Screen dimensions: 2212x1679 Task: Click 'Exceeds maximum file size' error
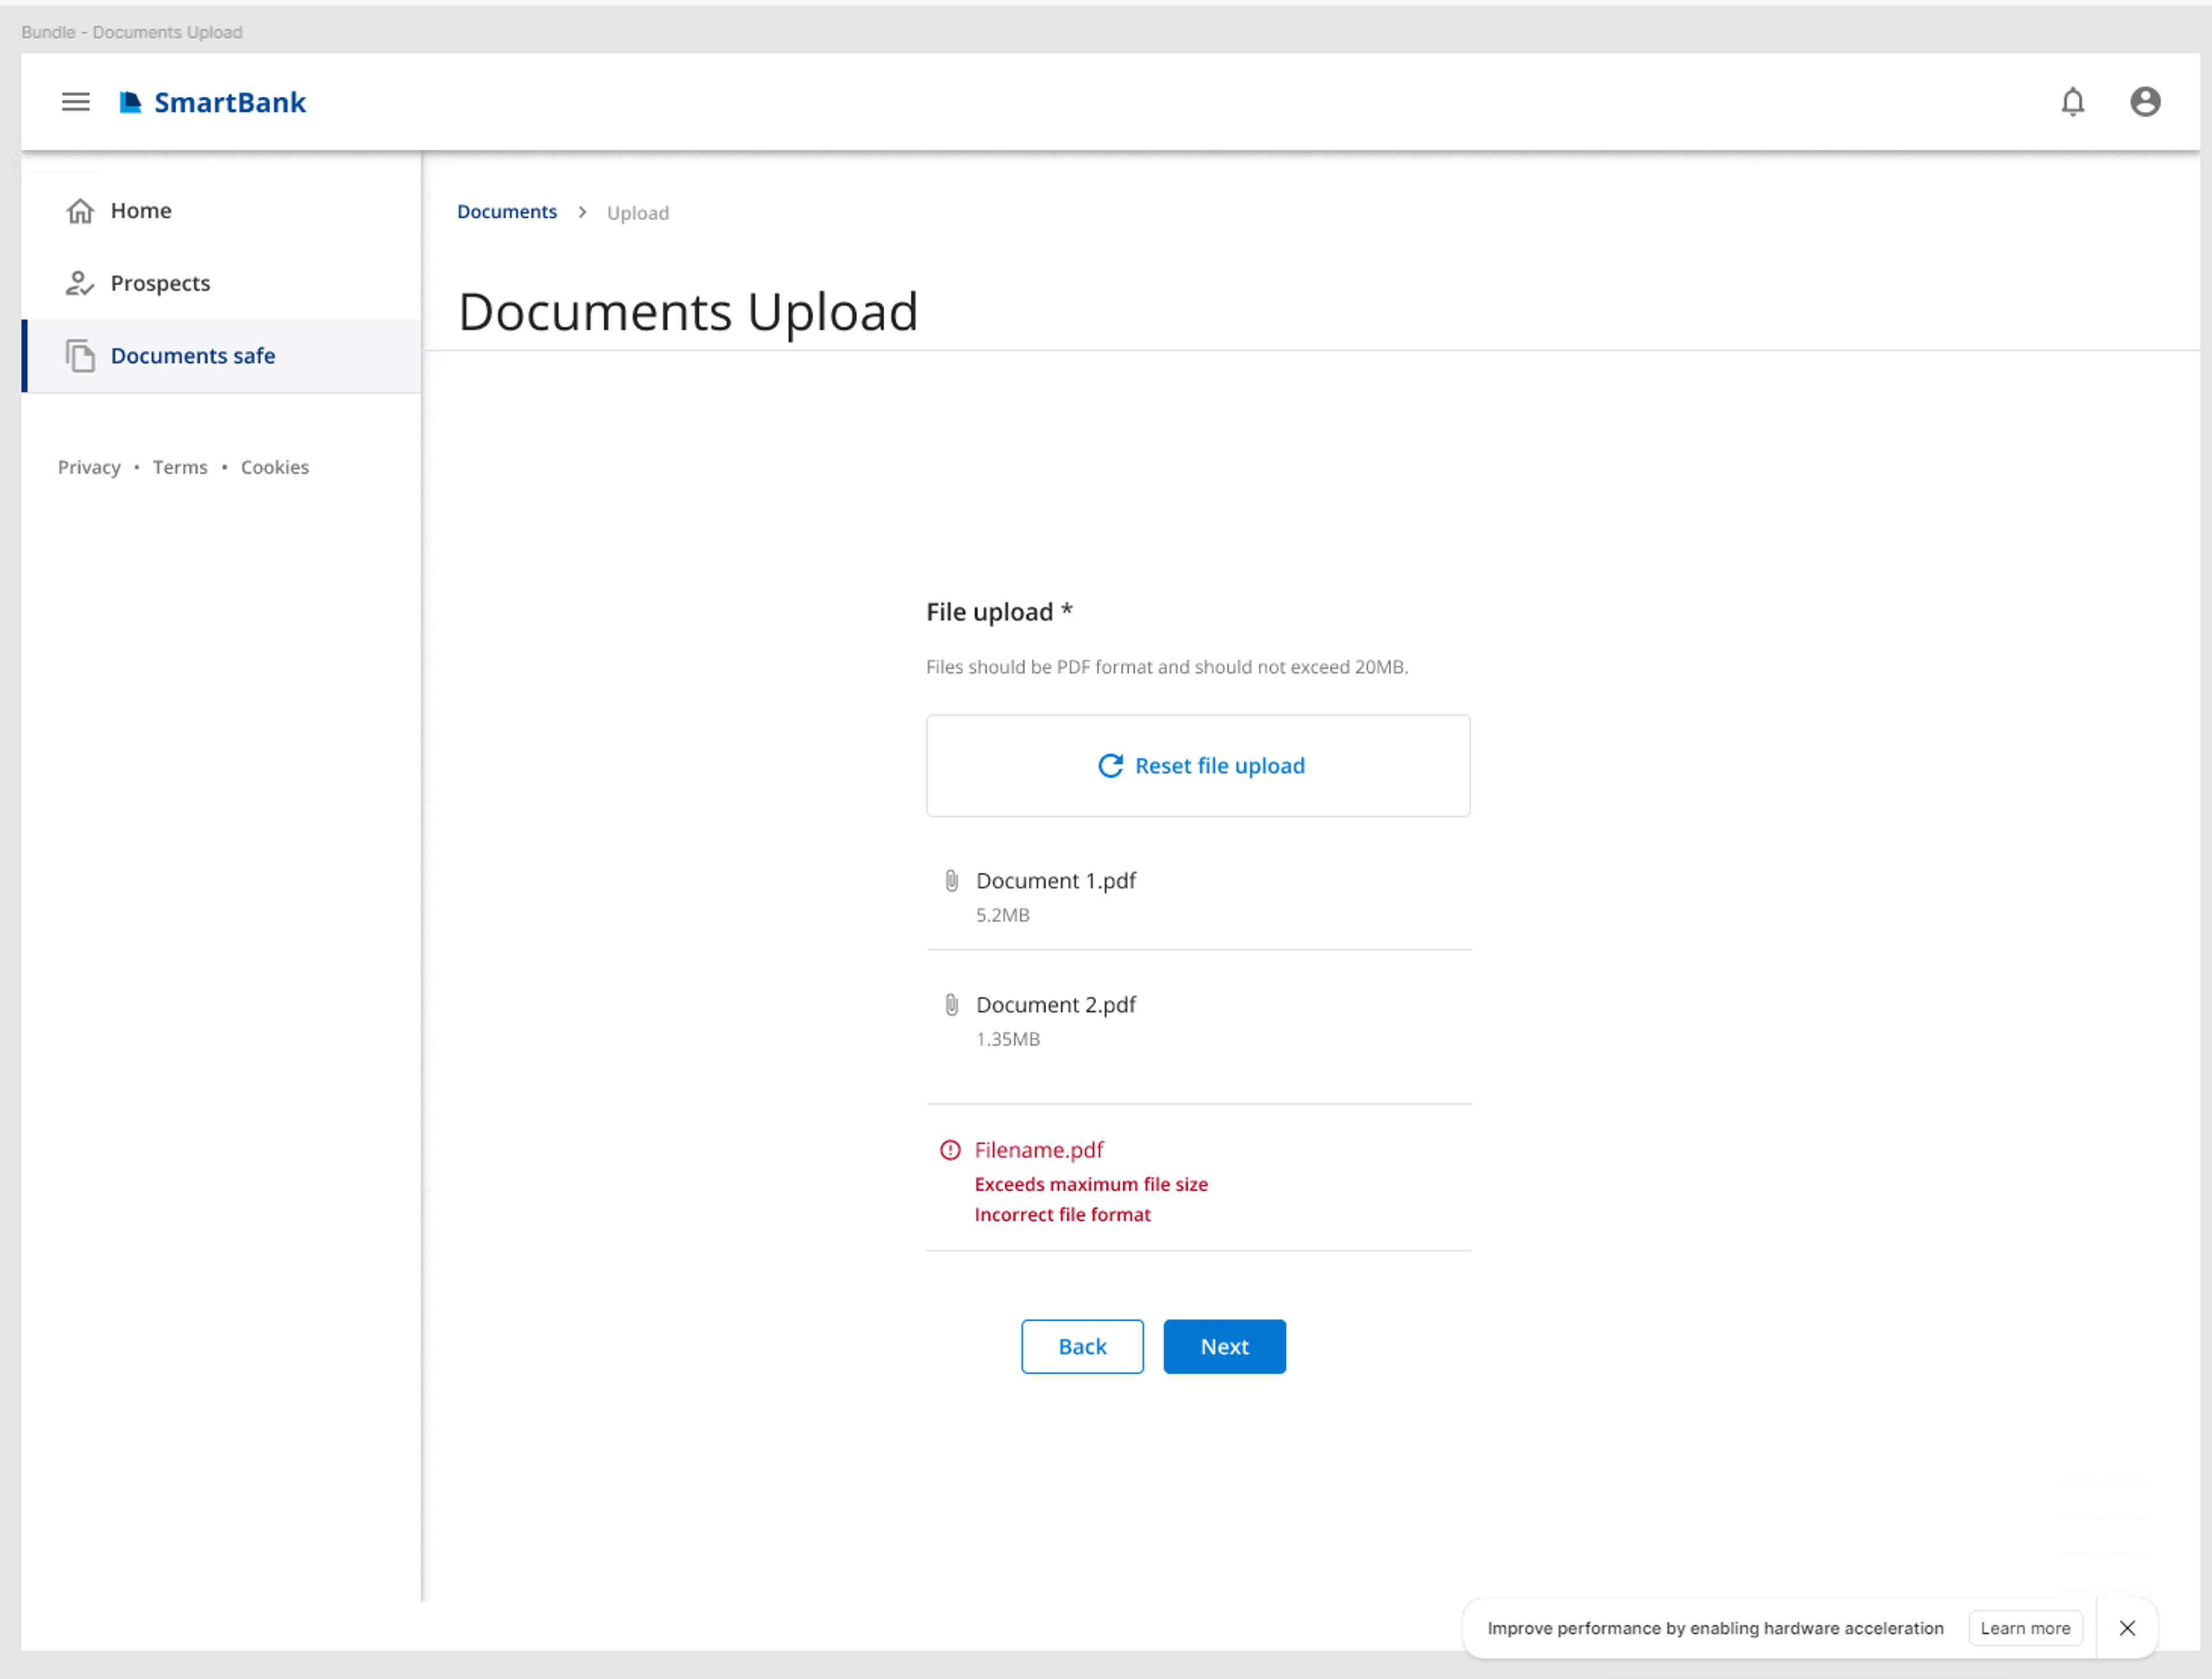point(1091,1185)
